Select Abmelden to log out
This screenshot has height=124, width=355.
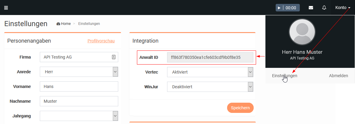click(x=338, y=76)
